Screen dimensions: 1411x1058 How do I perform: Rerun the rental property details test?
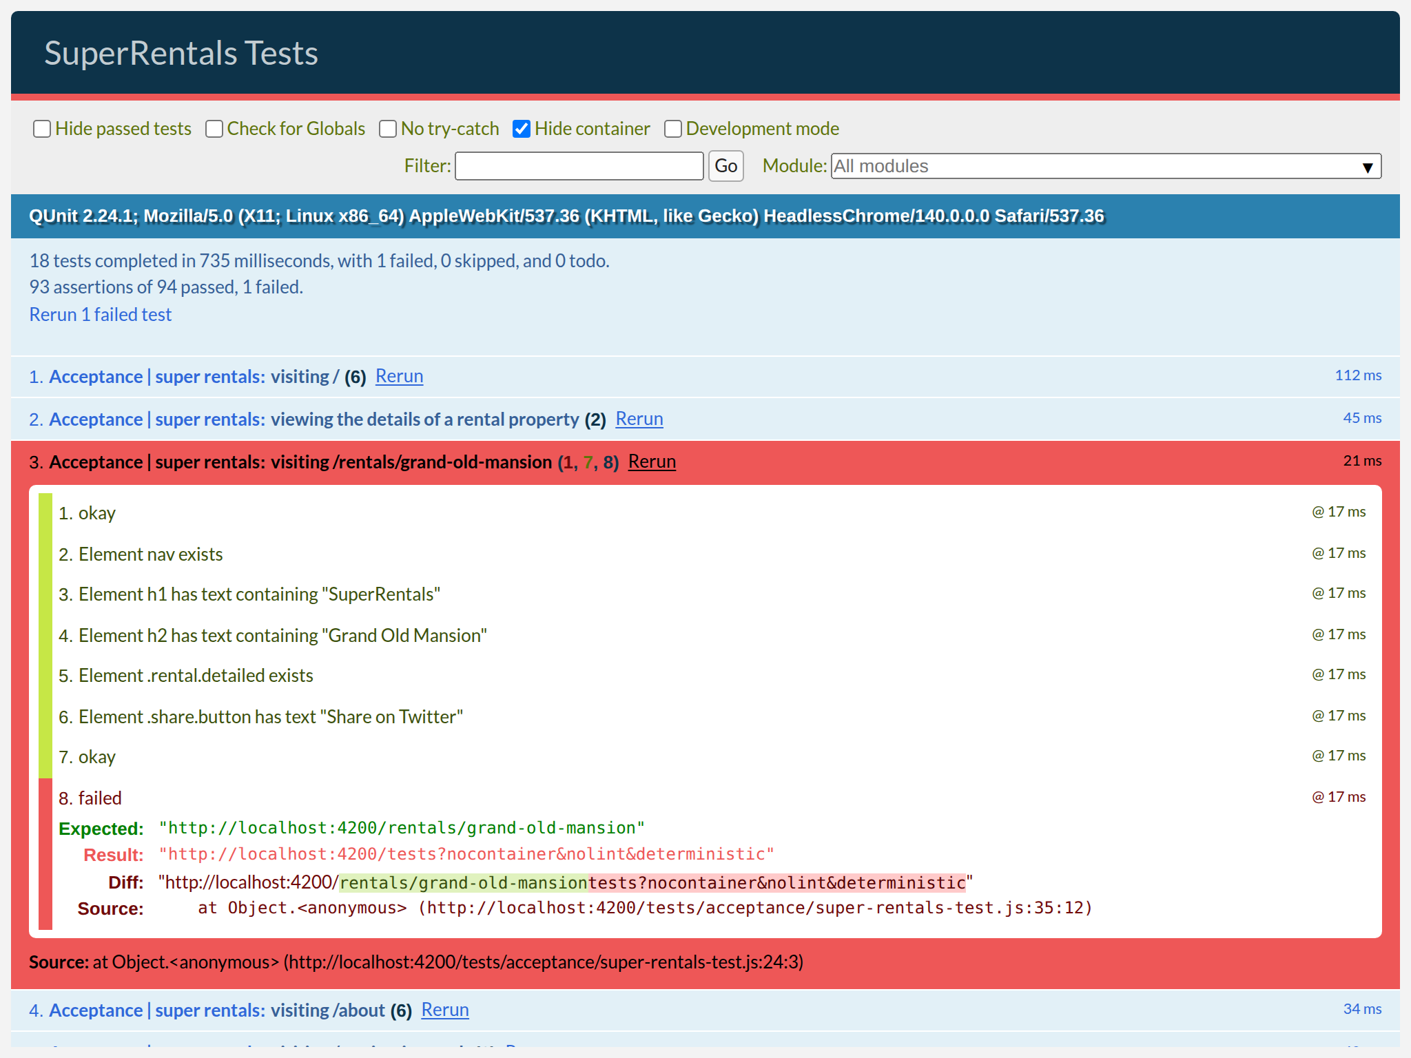pyautogui.click(x=639, y=419)
